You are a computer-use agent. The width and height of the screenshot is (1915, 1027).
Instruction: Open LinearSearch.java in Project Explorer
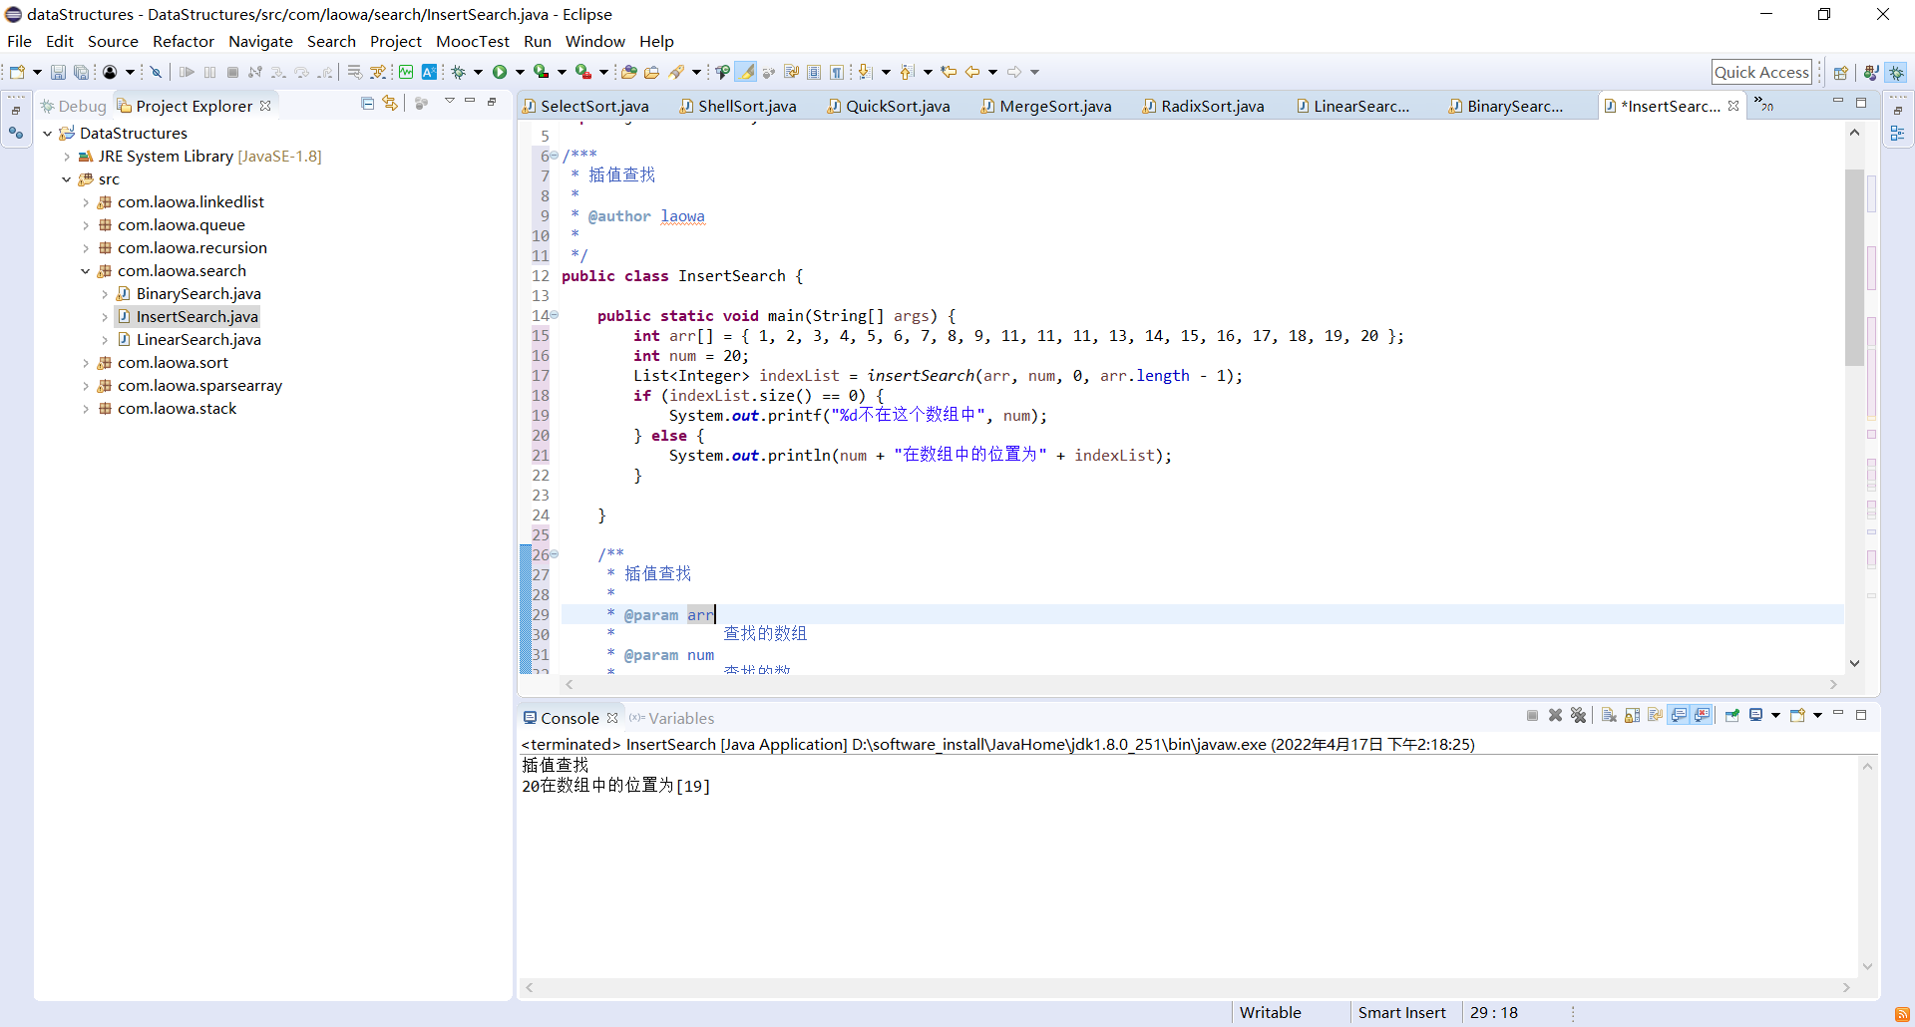coord(198,340)
